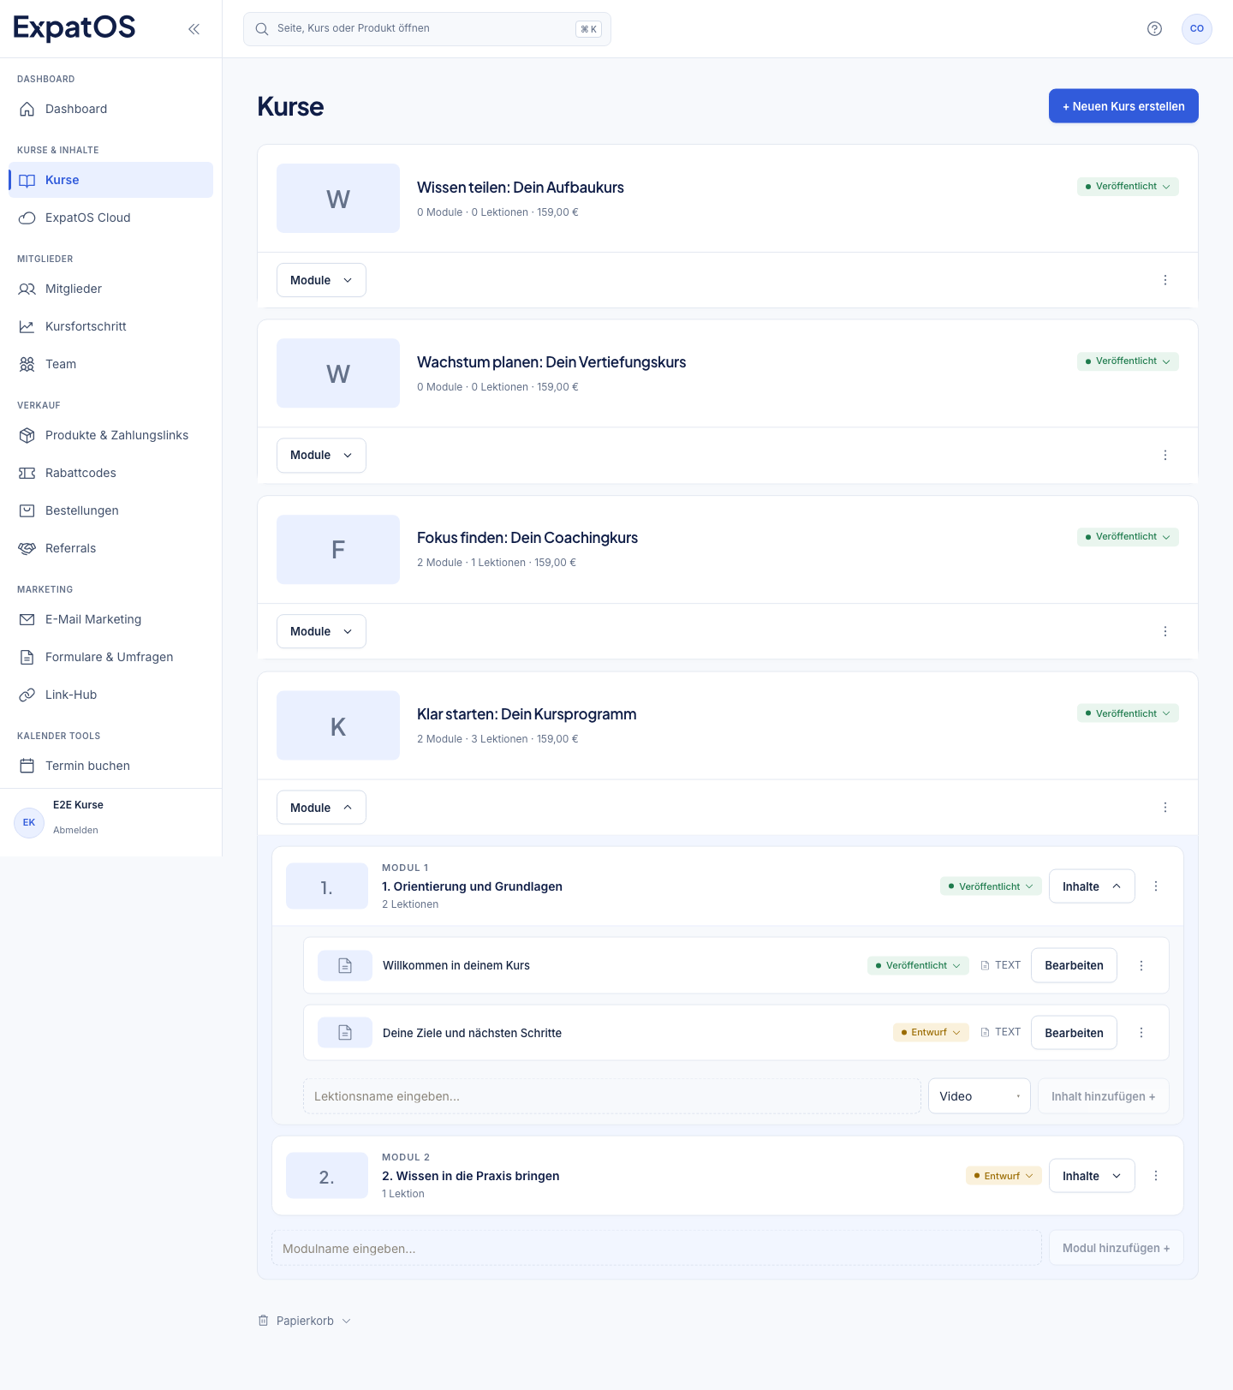Expand Module dropdown for Fokus finden
The height and width of the screenshot is (1390, 1233).
(x=321, y=631)
